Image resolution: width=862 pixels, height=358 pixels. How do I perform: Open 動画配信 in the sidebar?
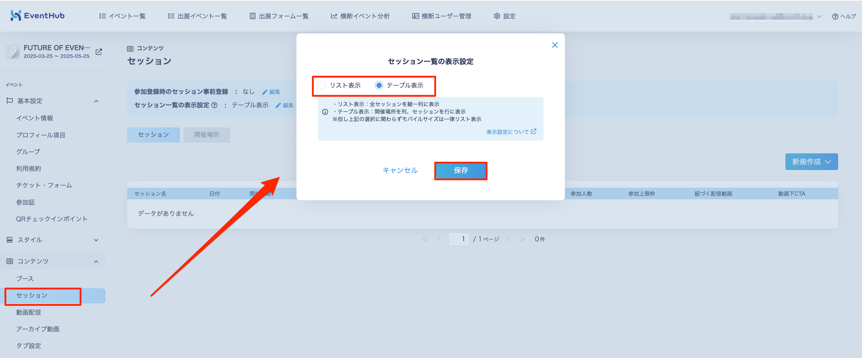tap(28, 312)
